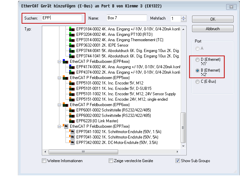The height and width of the screenshot is (176, 240).
Task: Enable Weitere Informationen checkbox
Action: click(x=44, y=161)
